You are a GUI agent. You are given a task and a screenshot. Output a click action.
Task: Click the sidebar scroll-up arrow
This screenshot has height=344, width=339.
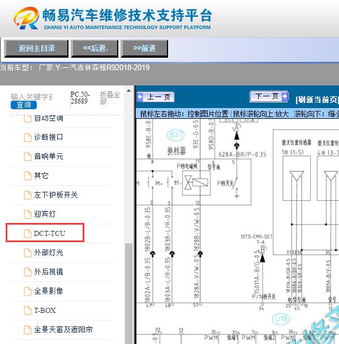[x=129, y=91]
